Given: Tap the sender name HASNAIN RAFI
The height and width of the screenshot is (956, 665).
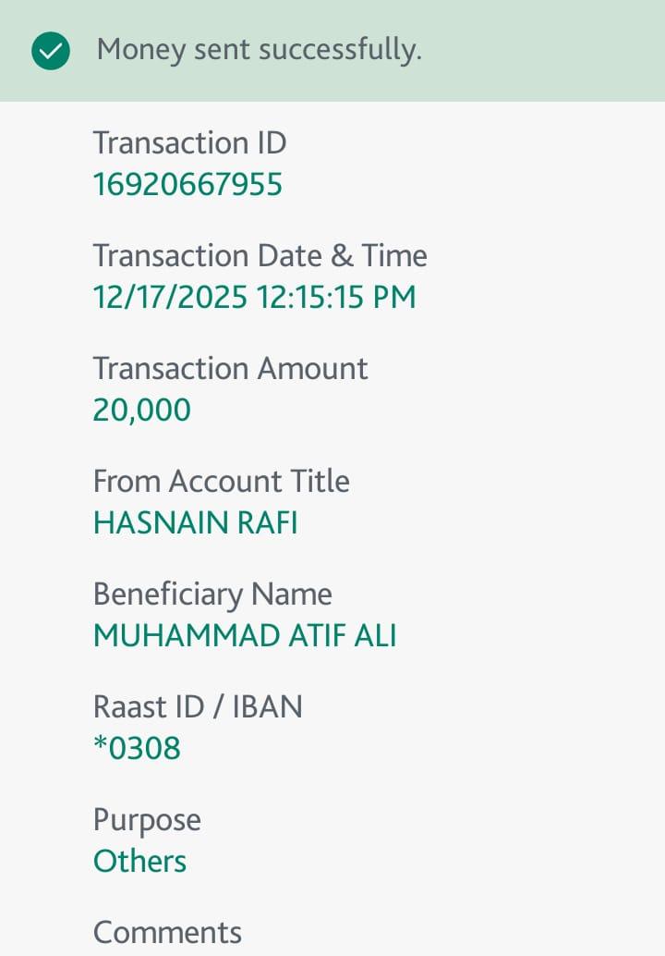Looking at the screenshot, I should coord(195,522).
